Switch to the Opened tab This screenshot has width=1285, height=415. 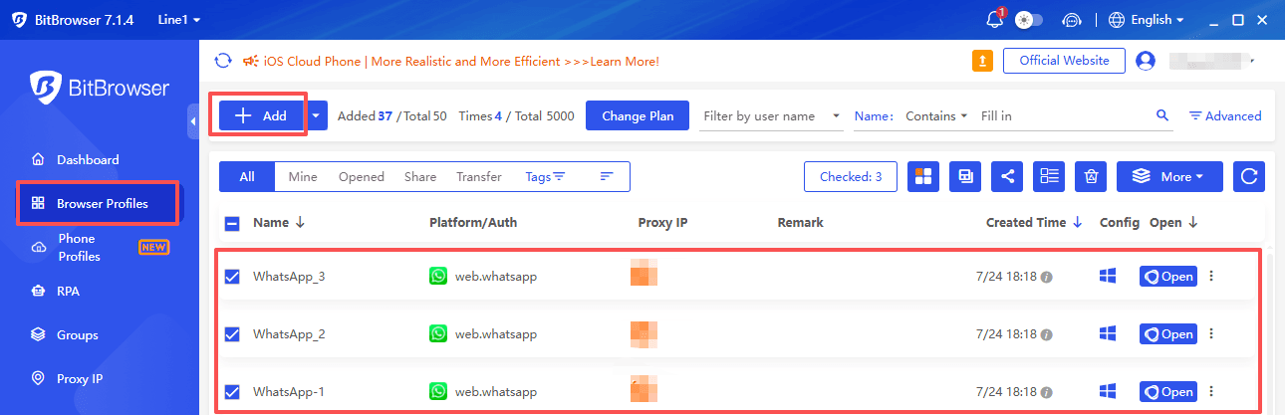point(362,176)
